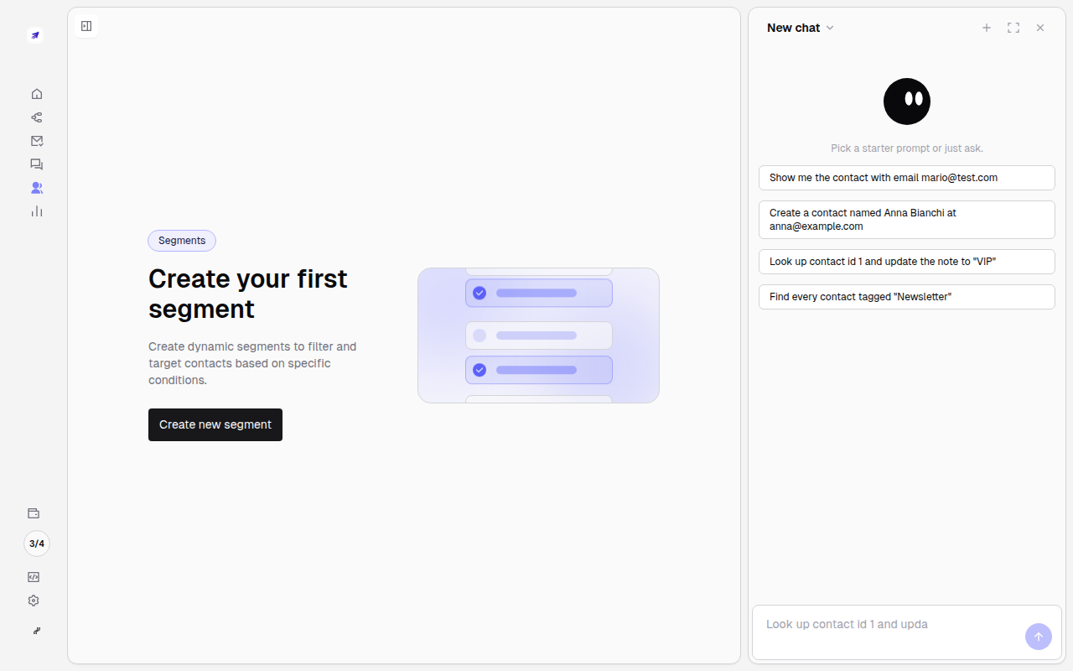Open the connected-nodes workflow icon in sidebar
Viewport: 1073px width, 671px height.
tap(36, 117)
